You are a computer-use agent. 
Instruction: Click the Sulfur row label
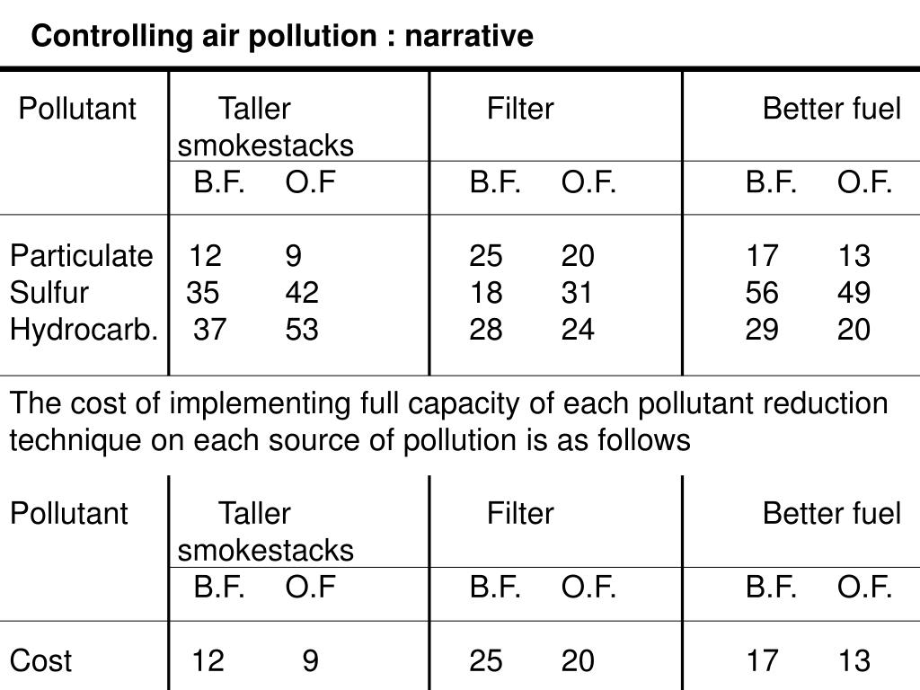click(x=49, y=293)
